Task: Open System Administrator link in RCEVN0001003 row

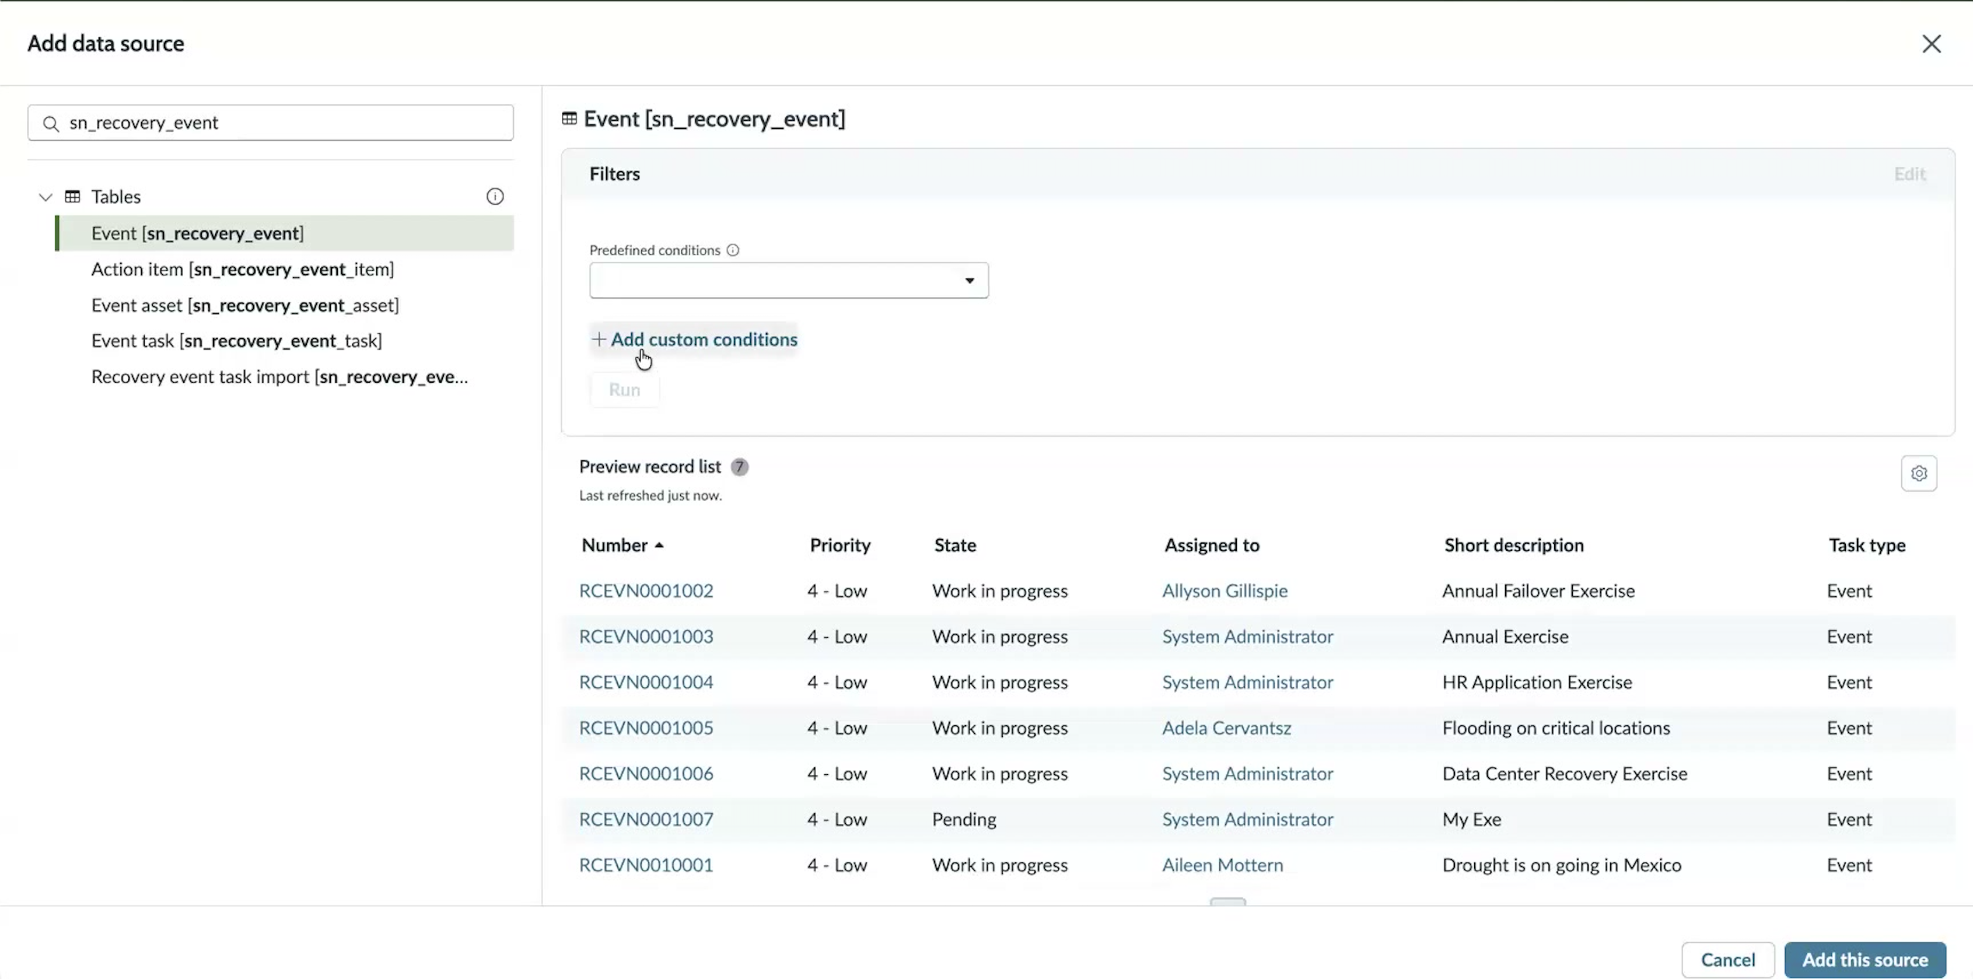Action: click(x=1247, y=637)
